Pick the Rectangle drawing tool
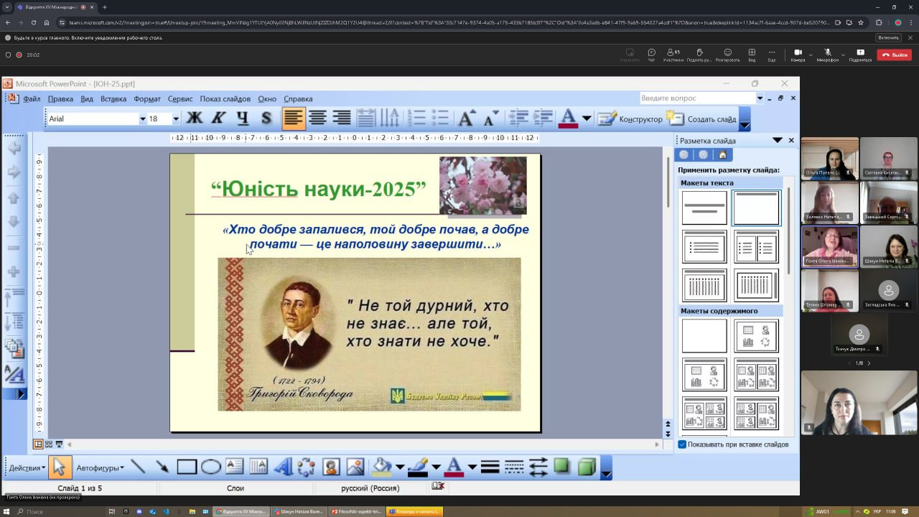 (187, 467)
